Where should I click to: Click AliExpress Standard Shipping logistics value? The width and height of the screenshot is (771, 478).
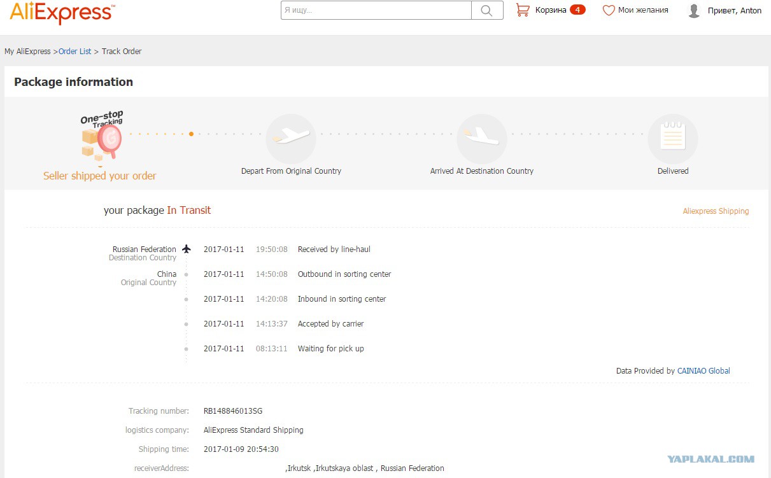[253, 430]
